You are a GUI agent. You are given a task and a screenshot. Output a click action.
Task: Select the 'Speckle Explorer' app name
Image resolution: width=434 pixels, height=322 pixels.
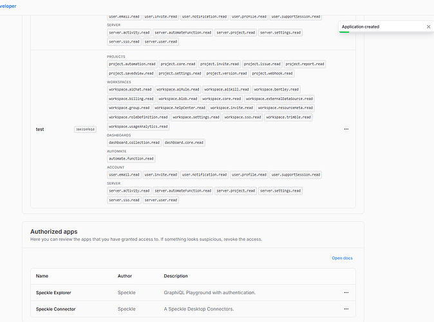coord(53,292)
